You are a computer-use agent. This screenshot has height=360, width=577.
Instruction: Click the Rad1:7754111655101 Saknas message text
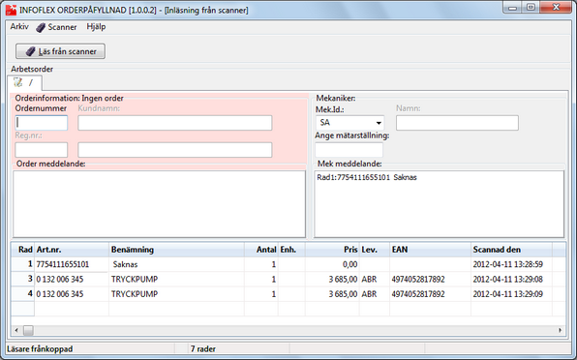tap(367, 177)
